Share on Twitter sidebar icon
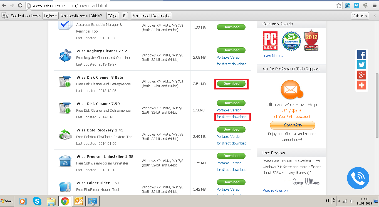Image resolution: width=379 pixels, height=207 pixels. (x=362, y=65)
